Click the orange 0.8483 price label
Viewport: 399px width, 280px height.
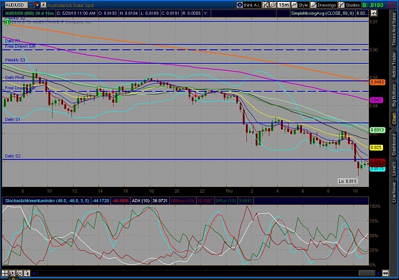[377, 82]
